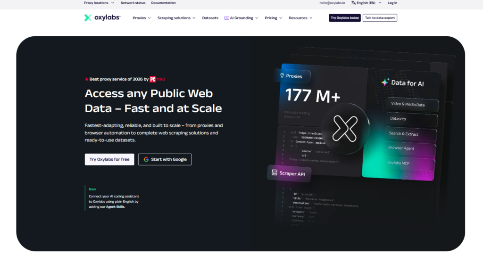Open the Datasets navigation item
This screenshot has width=483, height=263.
210,18
